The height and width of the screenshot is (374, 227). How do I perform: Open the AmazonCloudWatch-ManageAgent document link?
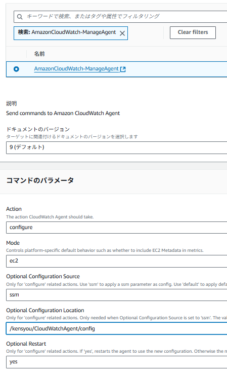76,69
